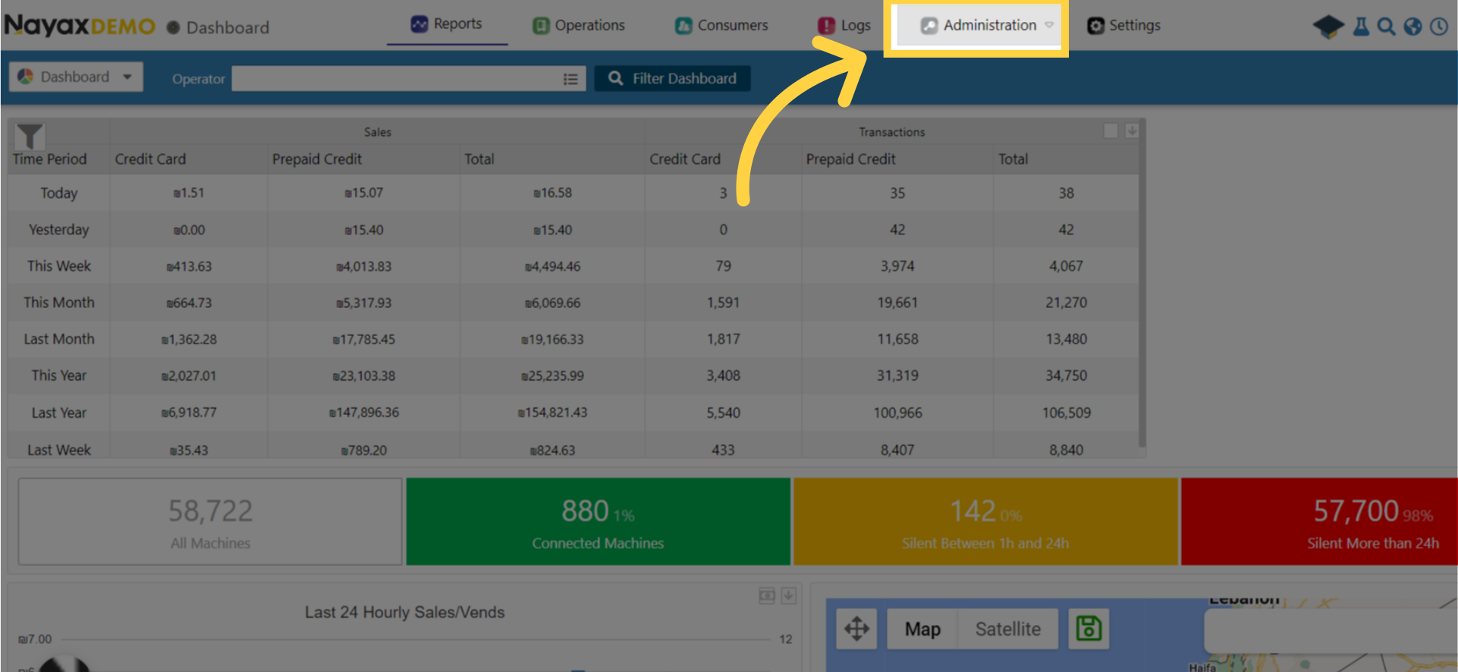Image resolution: width=1458 pixels, height=672 pixels.
Task: Select the Yesterday row label
Action: (59, 230)
